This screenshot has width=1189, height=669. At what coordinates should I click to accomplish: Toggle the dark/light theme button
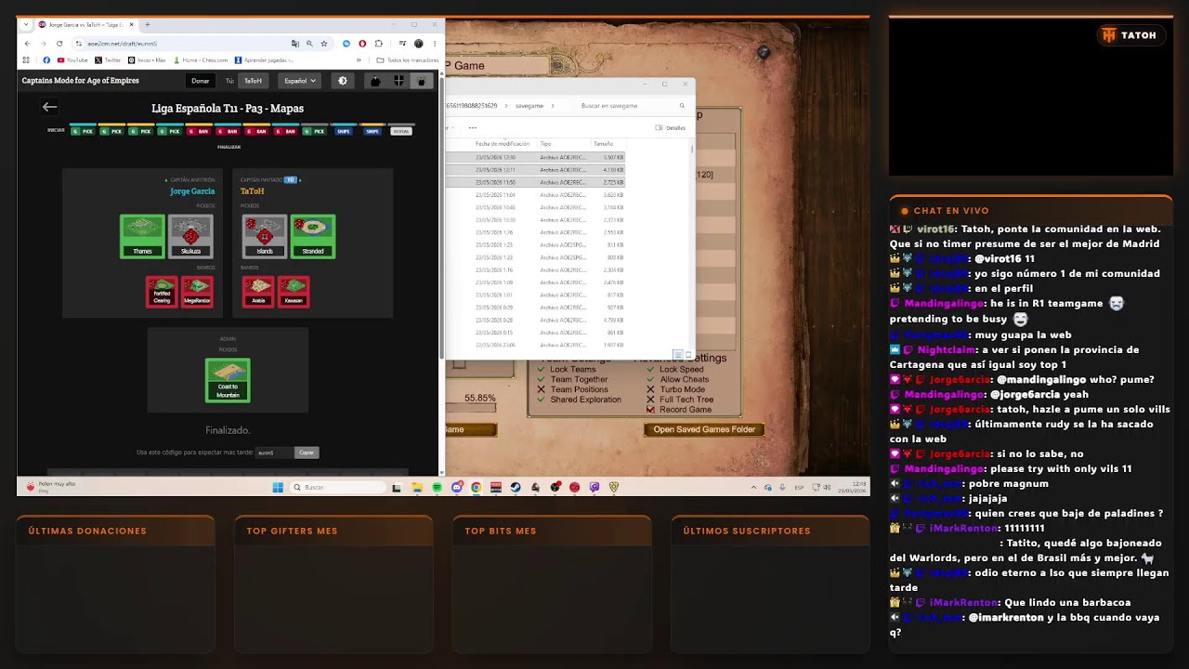click(x=342, y=81)
